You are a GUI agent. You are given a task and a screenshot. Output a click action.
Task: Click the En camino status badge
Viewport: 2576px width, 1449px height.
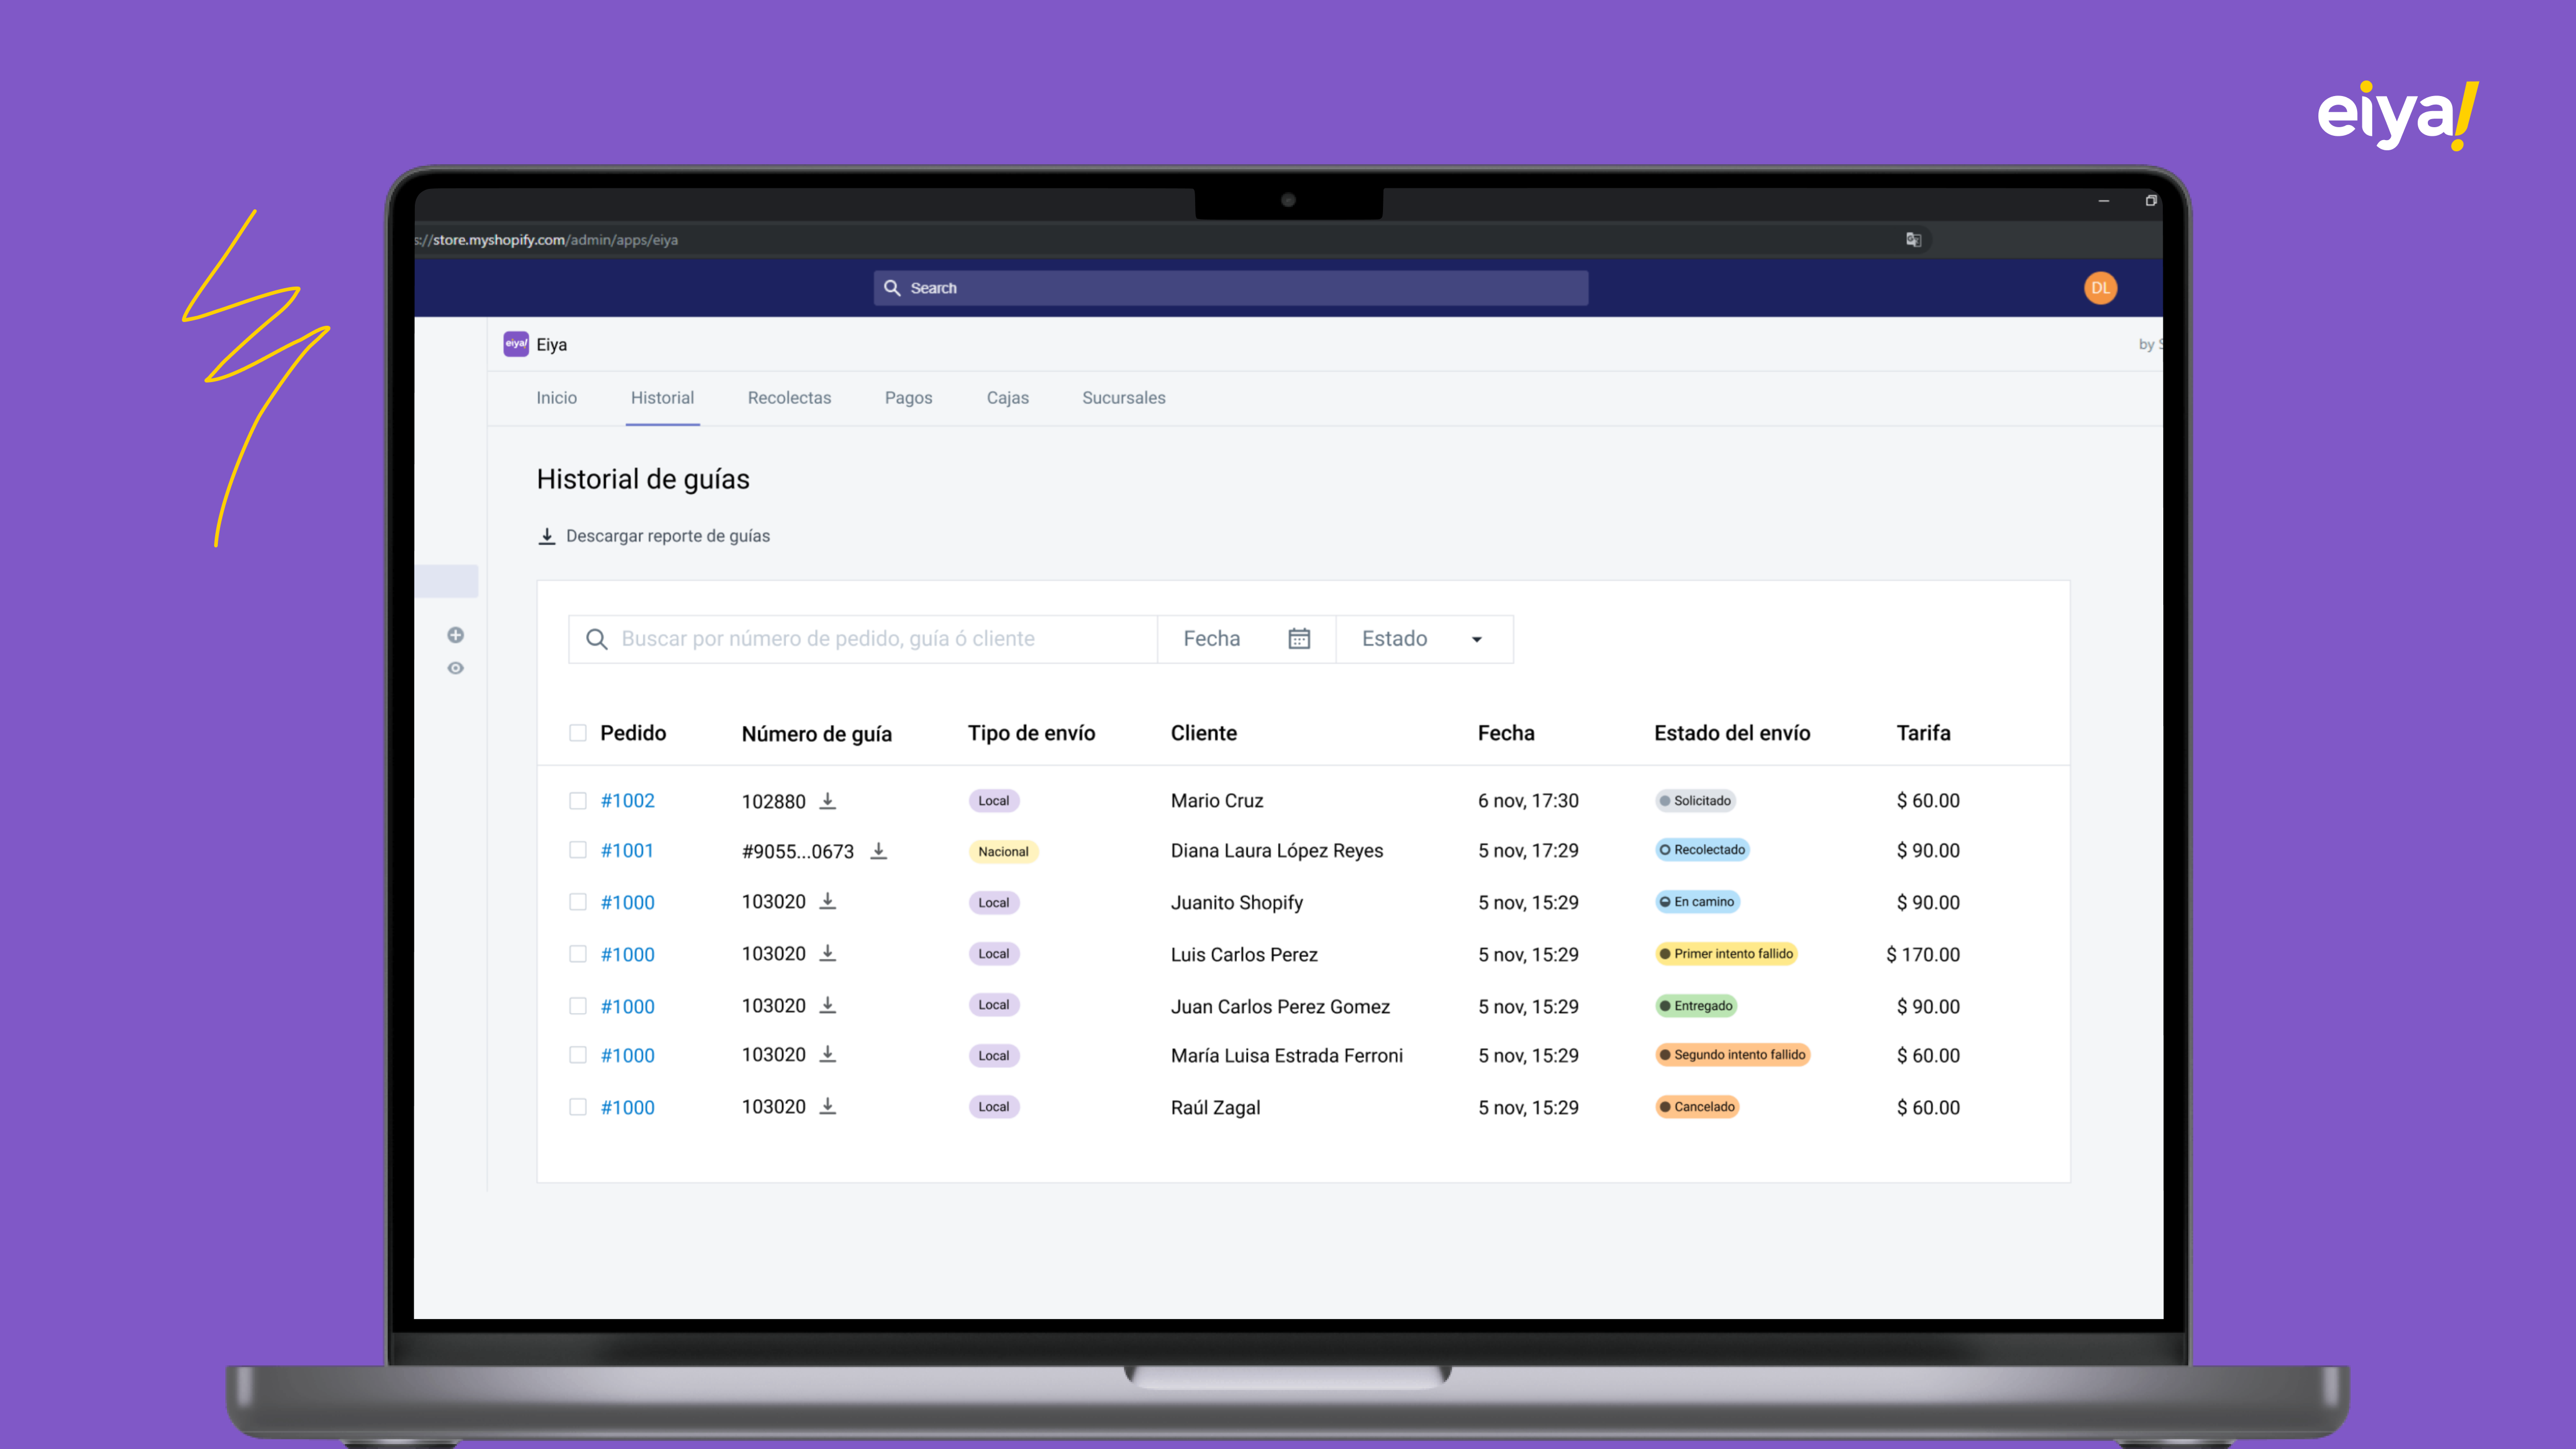click(1697, 902)
